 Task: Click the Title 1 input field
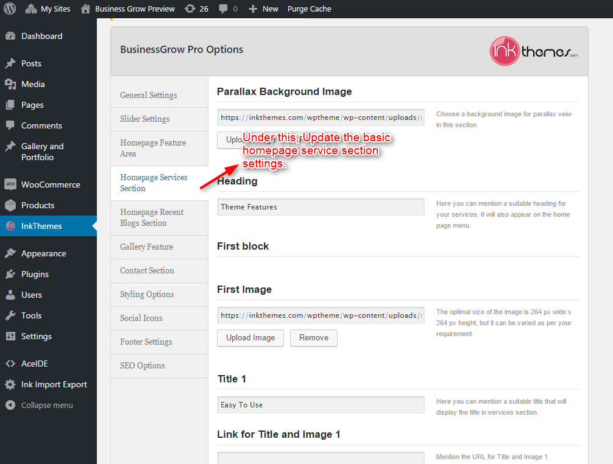click(321, 405)
